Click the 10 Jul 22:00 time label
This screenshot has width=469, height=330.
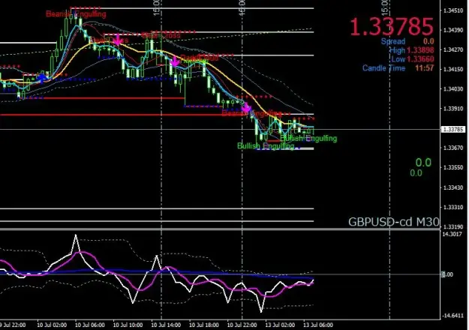click(242, 325)
